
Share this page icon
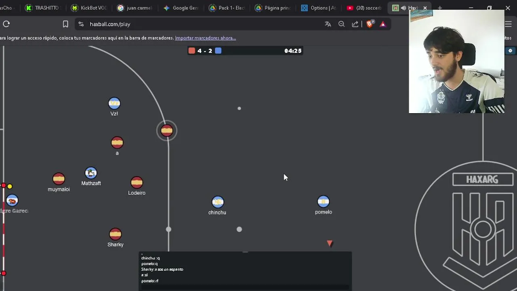click(x=355, y=24)
